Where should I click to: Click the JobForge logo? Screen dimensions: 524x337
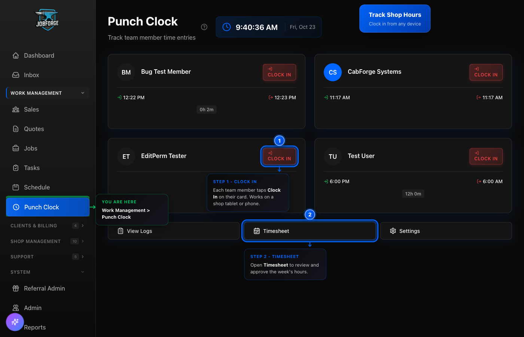click(x=48, y=20)
